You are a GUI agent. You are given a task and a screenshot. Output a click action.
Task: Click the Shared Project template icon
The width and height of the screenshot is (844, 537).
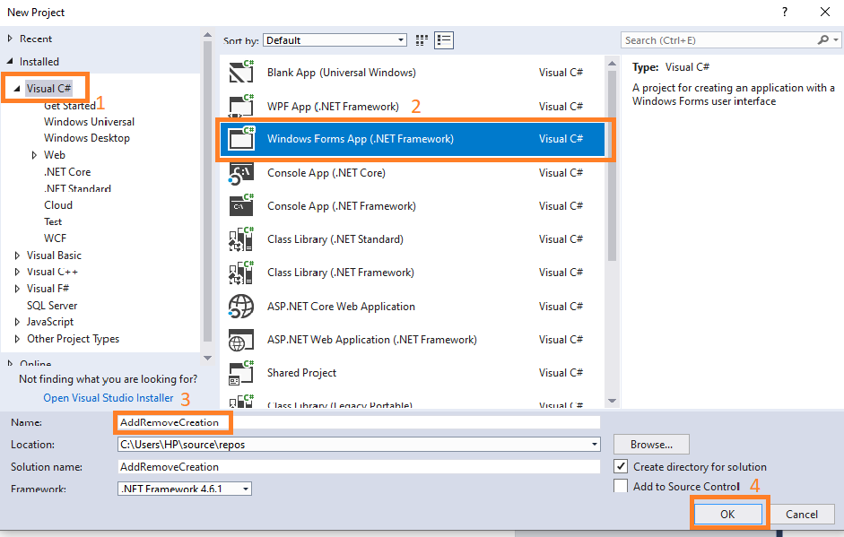click(x=241, y=373)
